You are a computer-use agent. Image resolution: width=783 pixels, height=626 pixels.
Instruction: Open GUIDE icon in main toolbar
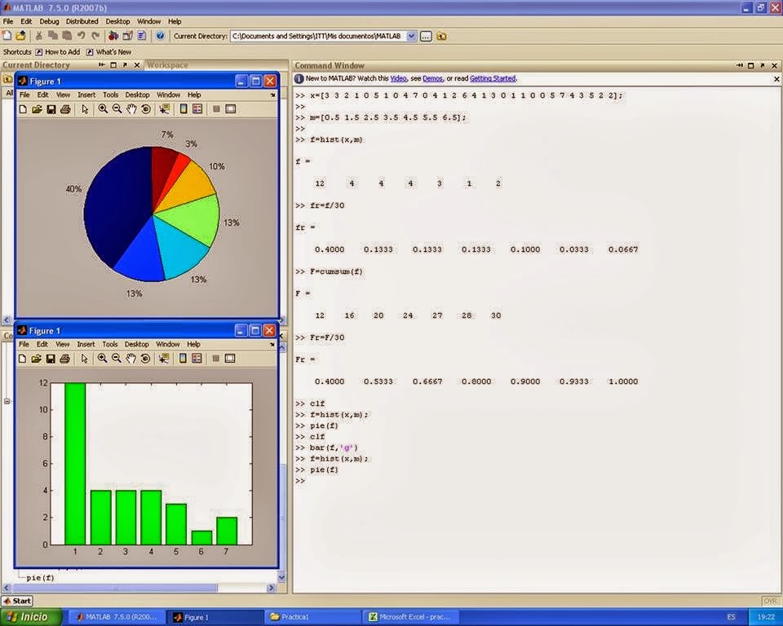127,35
